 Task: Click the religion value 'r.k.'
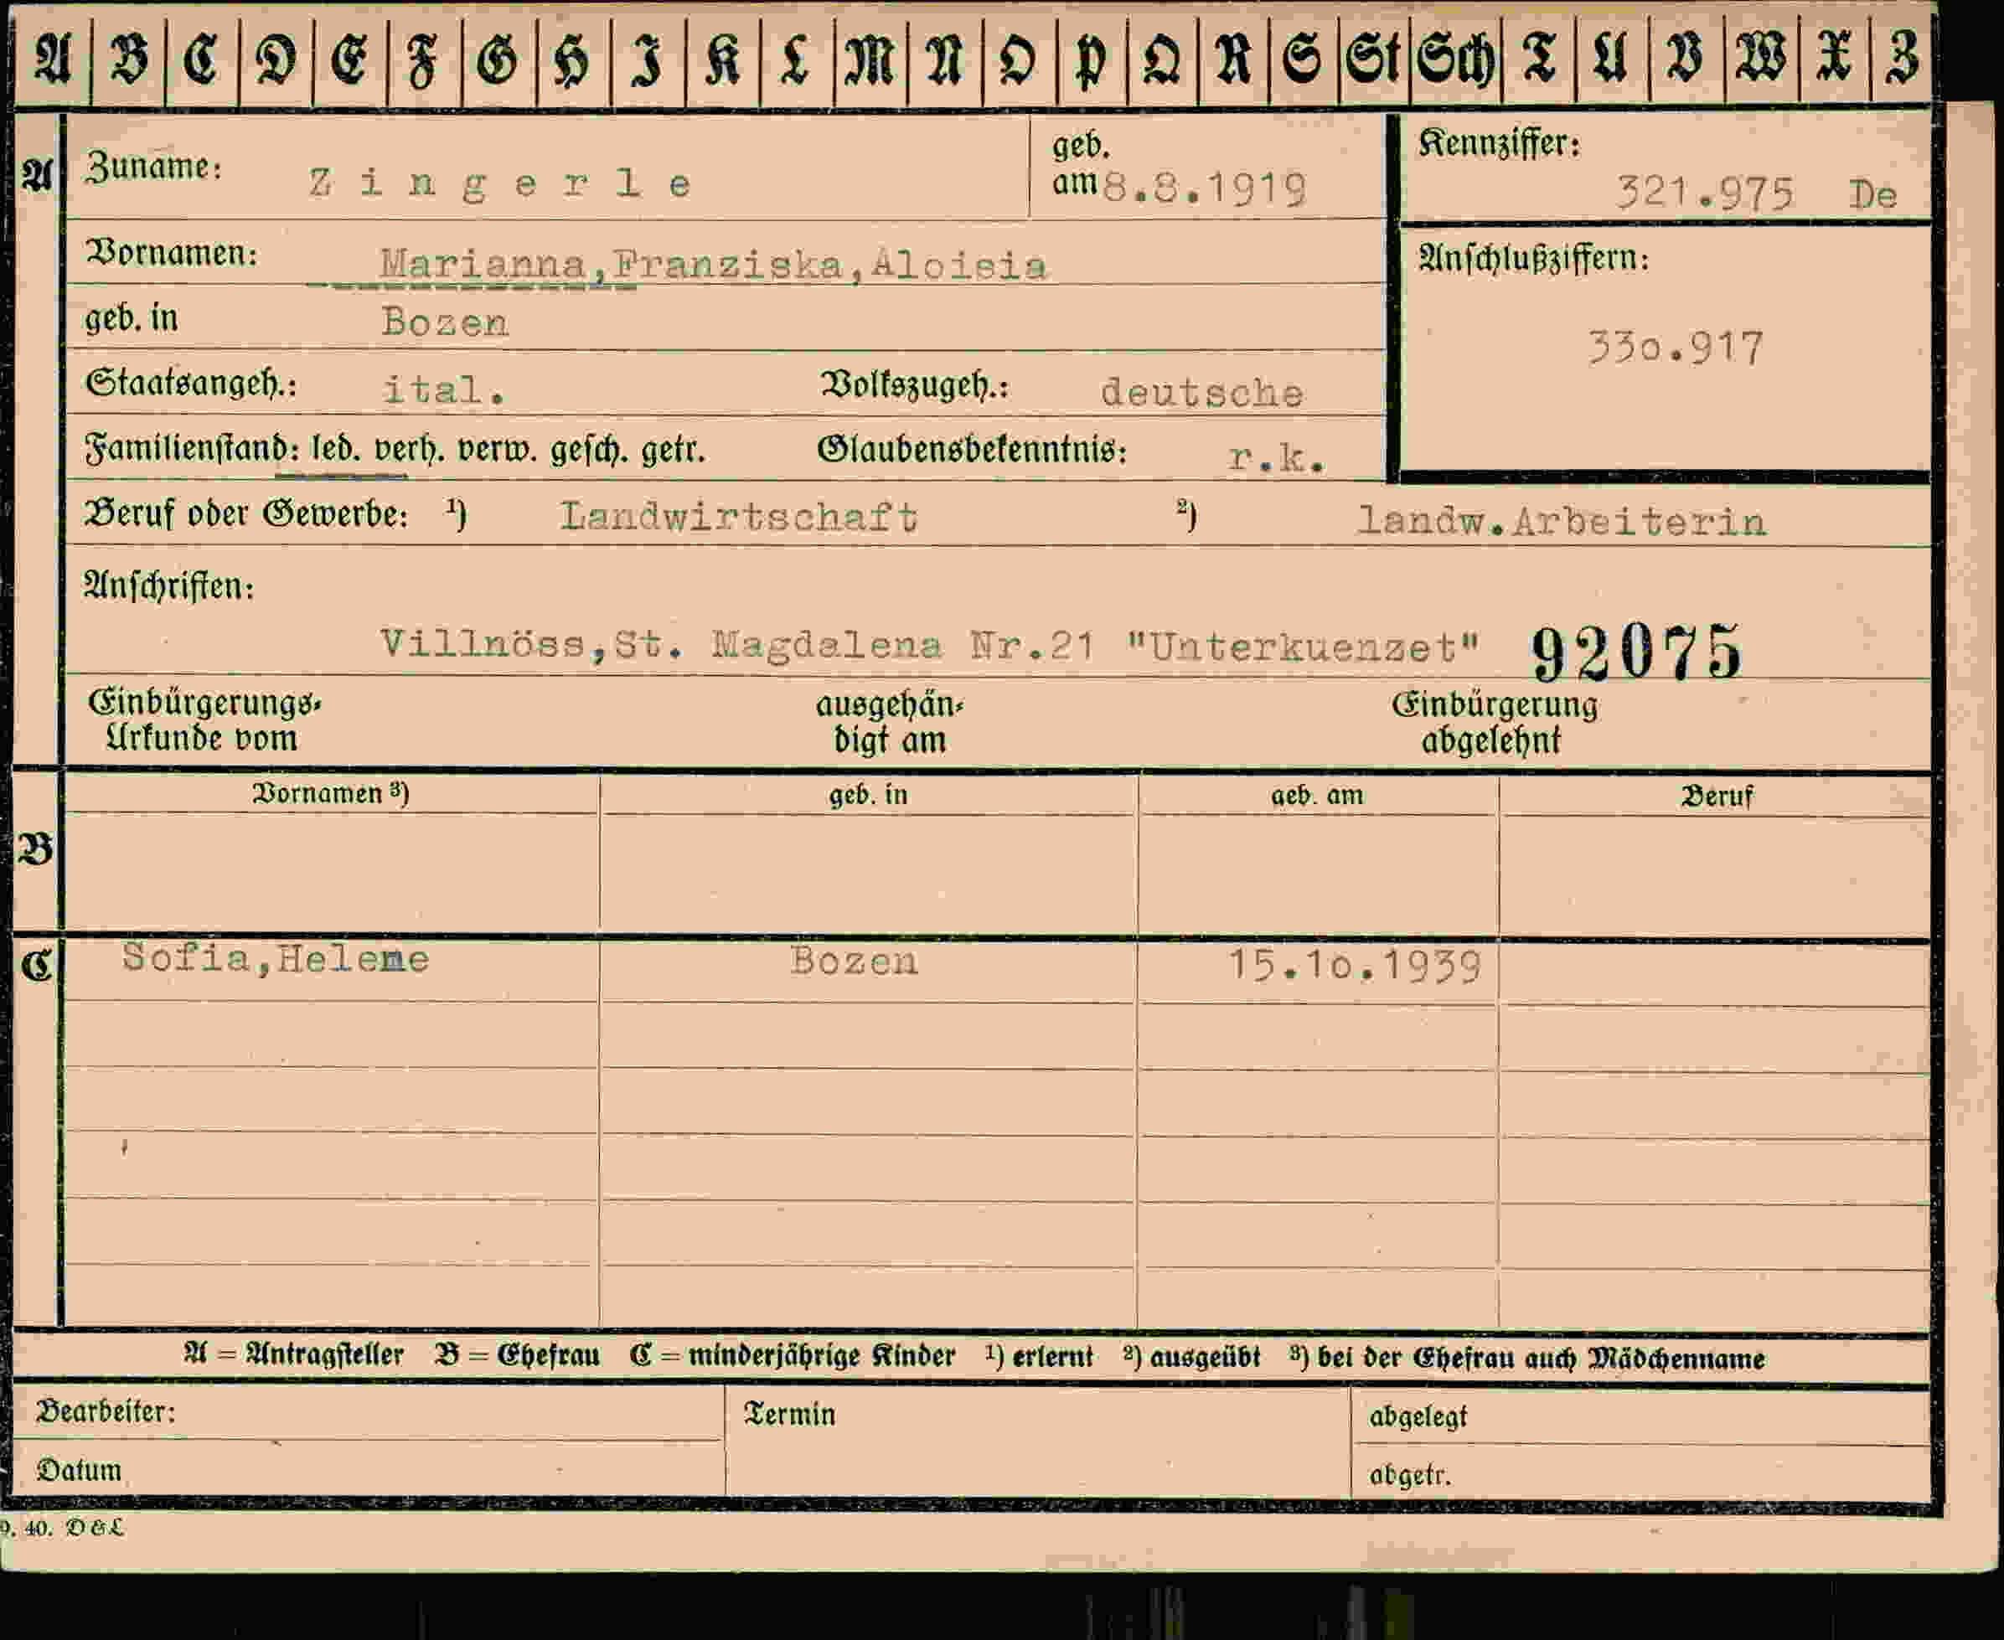pyautogui.click(x=1277, y=458)
